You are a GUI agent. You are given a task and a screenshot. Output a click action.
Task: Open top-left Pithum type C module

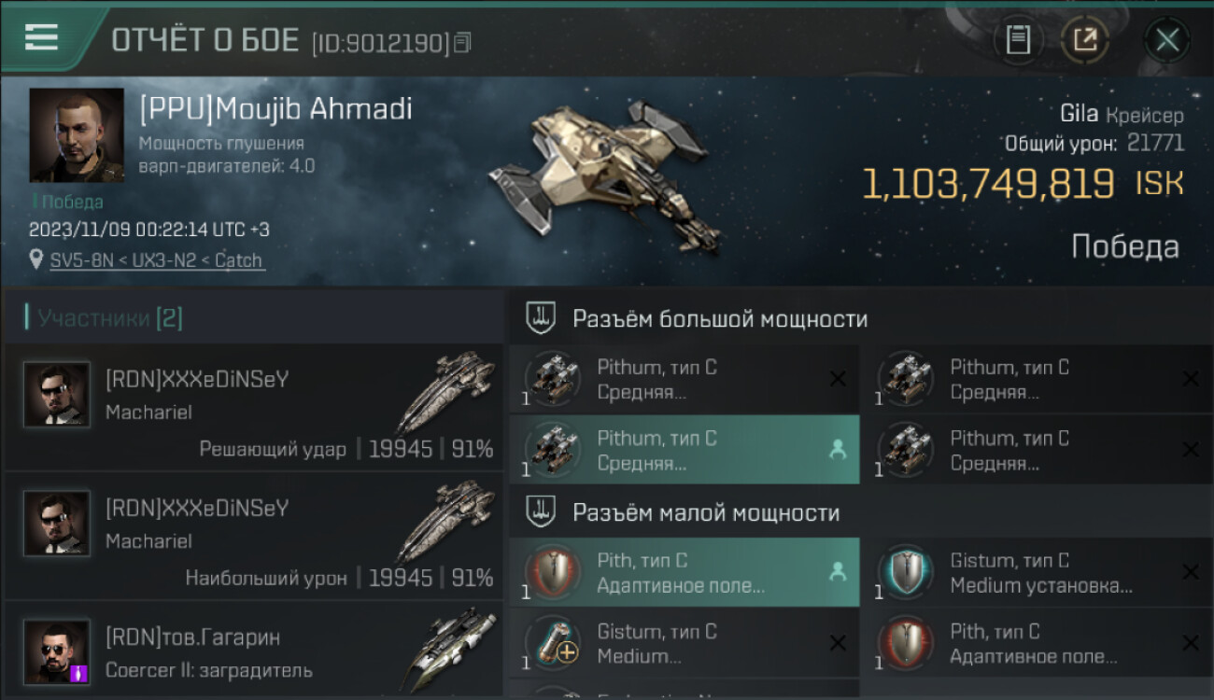pos(685,379)
